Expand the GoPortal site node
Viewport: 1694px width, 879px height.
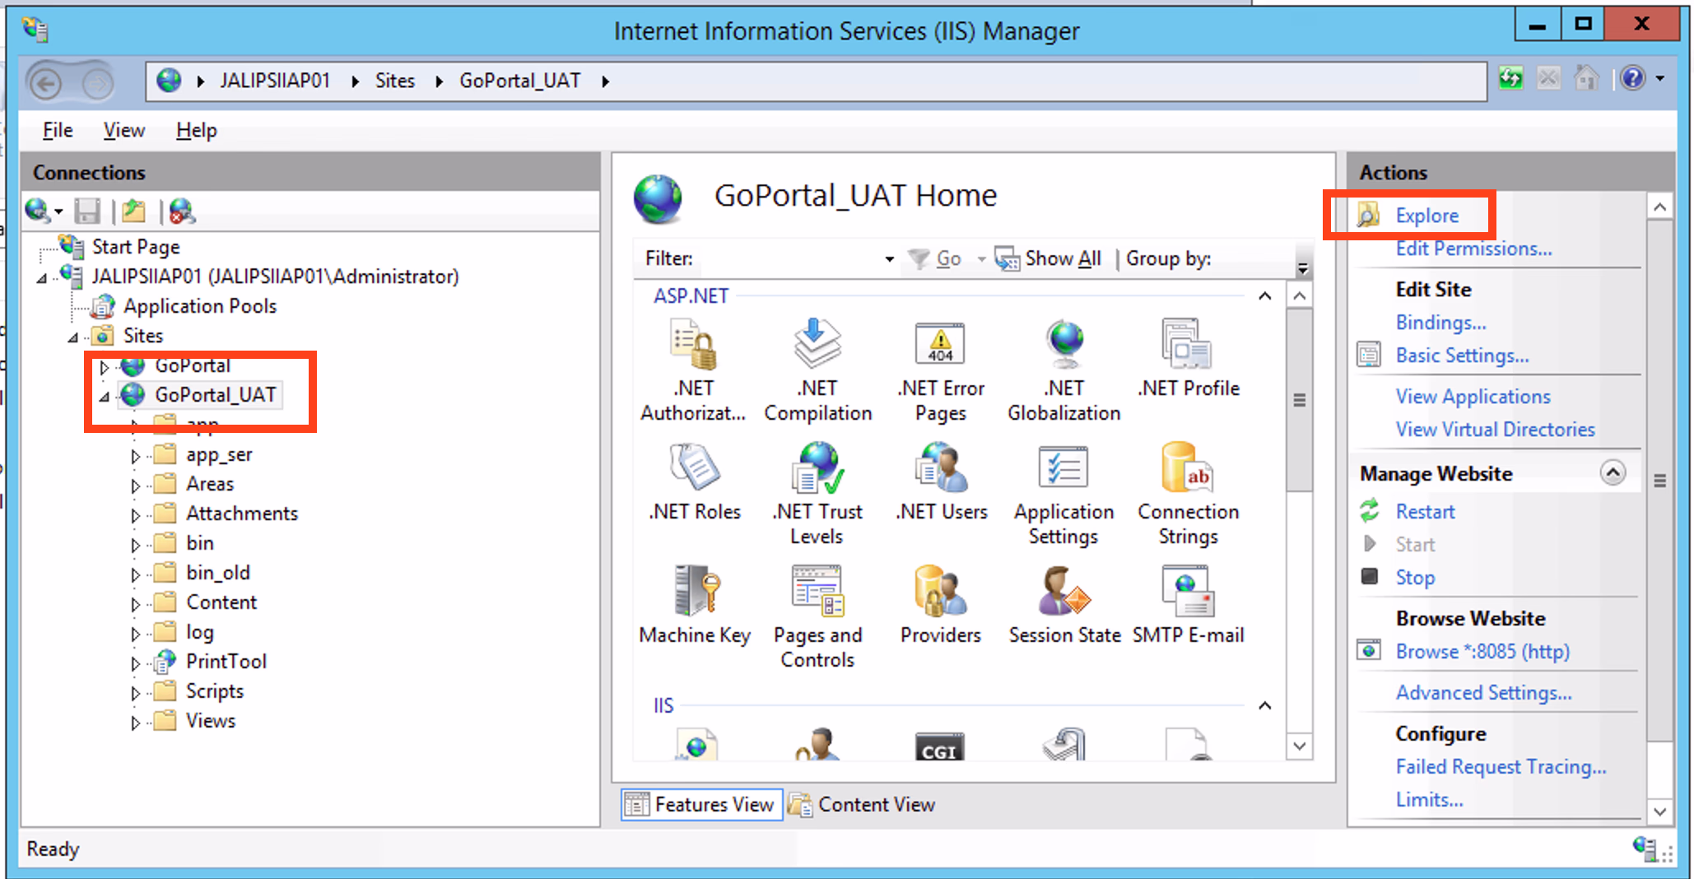[x=105, y=367]
